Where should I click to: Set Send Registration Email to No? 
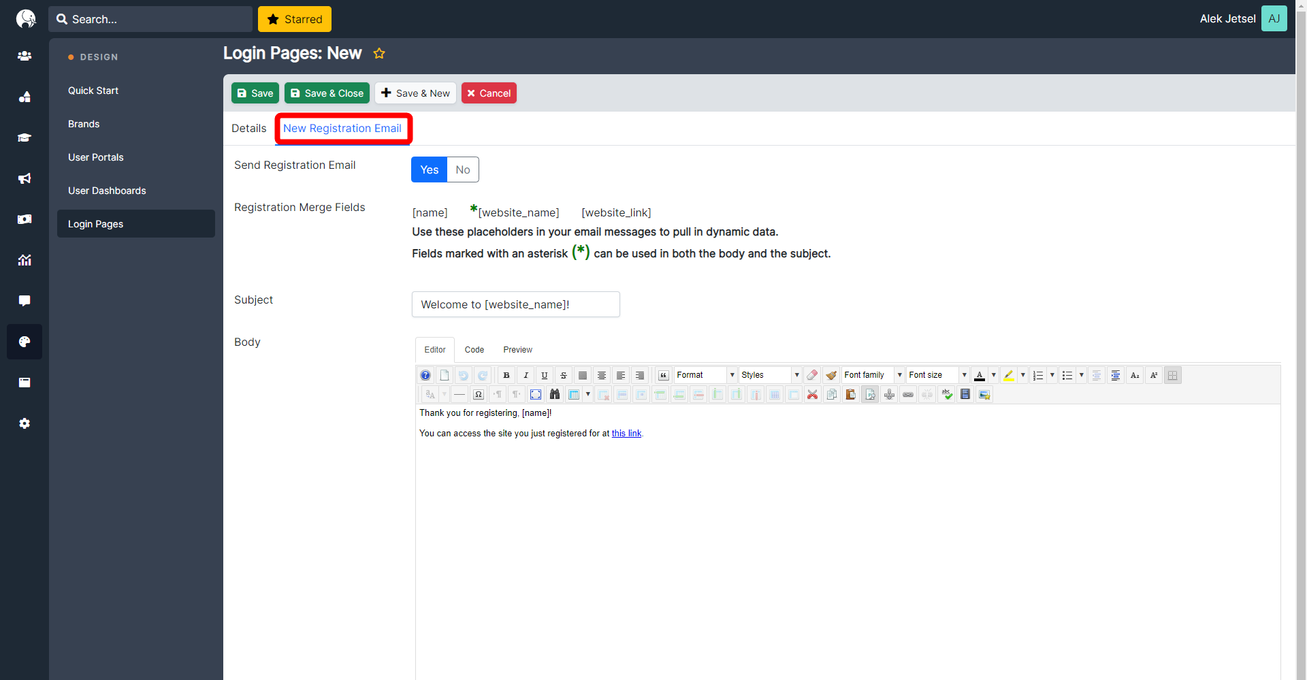pyautogui.click(x=463, y=169)
